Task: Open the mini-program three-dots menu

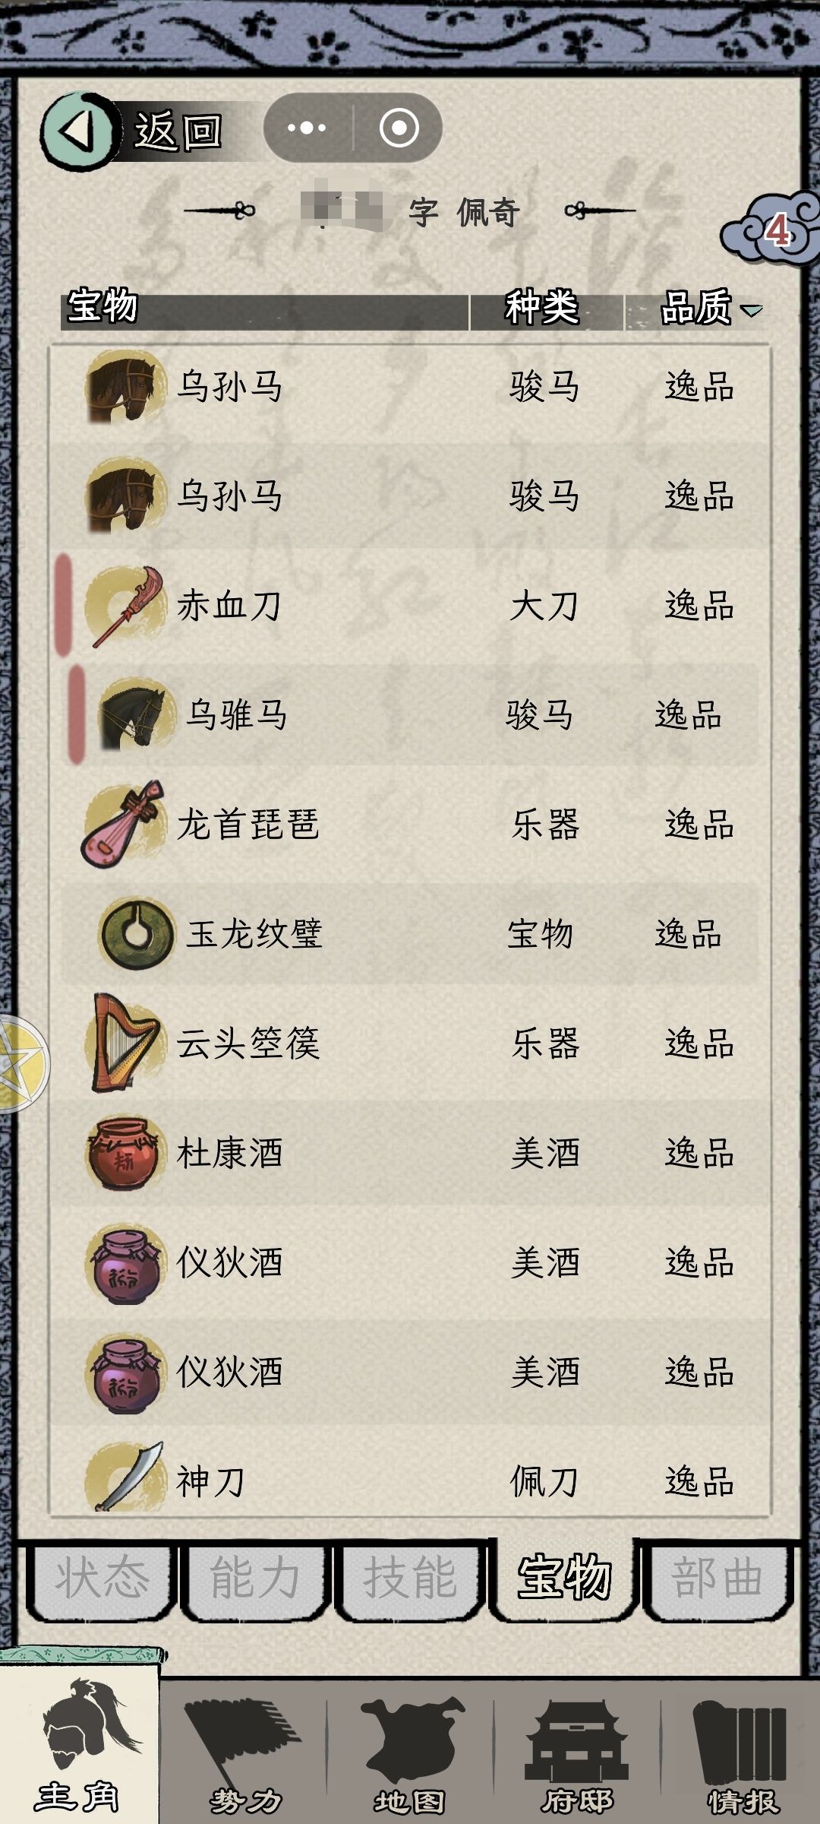Action: 307,128
